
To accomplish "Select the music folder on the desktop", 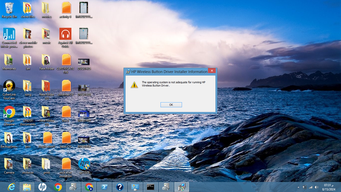I will pos(46,36).
